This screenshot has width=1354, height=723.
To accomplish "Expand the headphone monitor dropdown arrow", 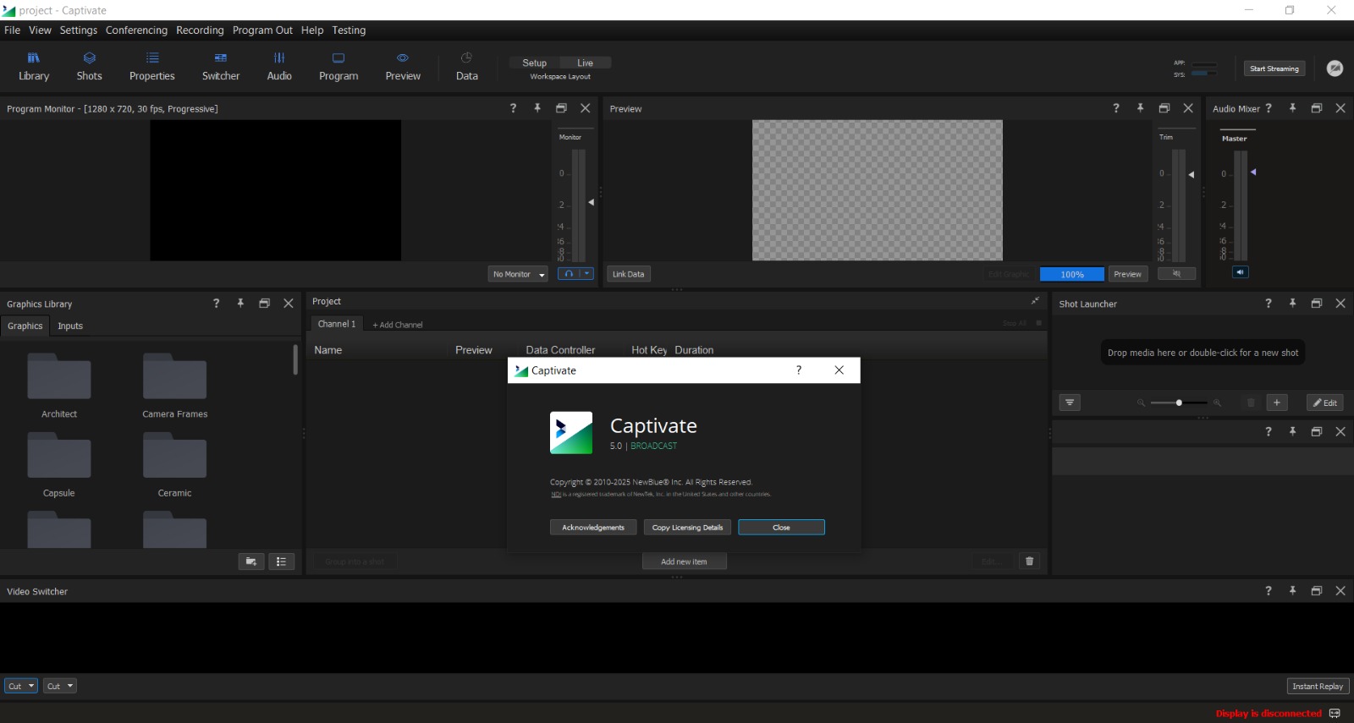I will coord(587,274).
